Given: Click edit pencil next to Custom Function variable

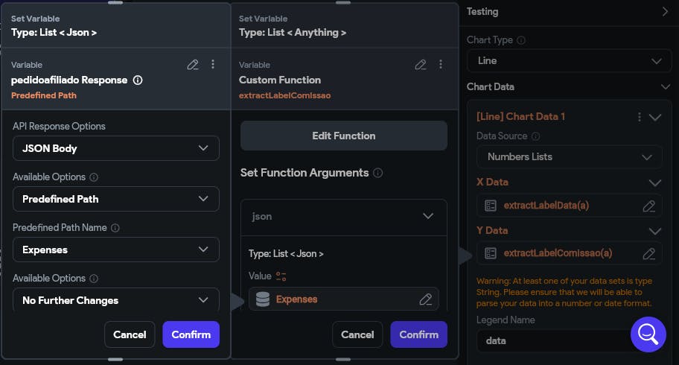Looking at the screenshot, I should coord(421,65).
